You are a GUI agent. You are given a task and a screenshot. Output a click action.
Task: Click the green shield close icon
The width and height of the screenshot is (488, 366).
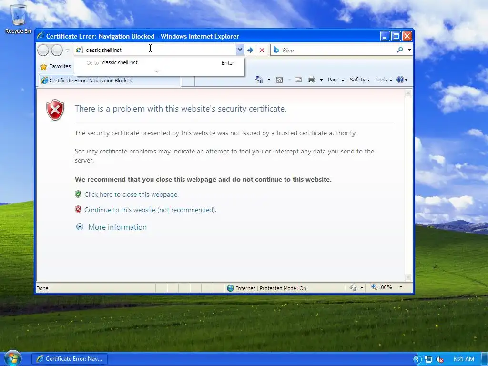(x=78, y=194)
